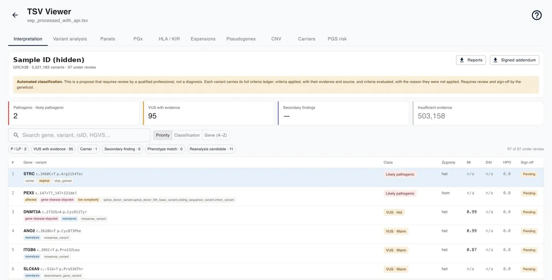Switch to the Variant analysis tab

tap(70, 39)
